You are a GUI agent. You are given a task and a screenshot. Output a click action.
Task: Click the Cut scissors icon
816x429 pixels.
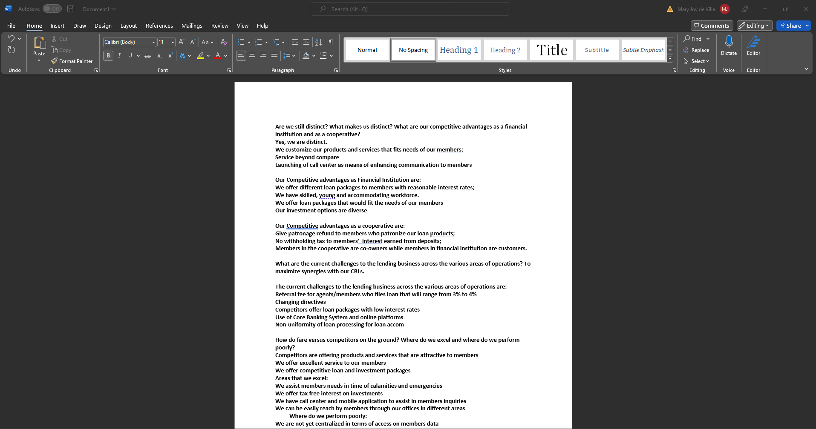54,39
